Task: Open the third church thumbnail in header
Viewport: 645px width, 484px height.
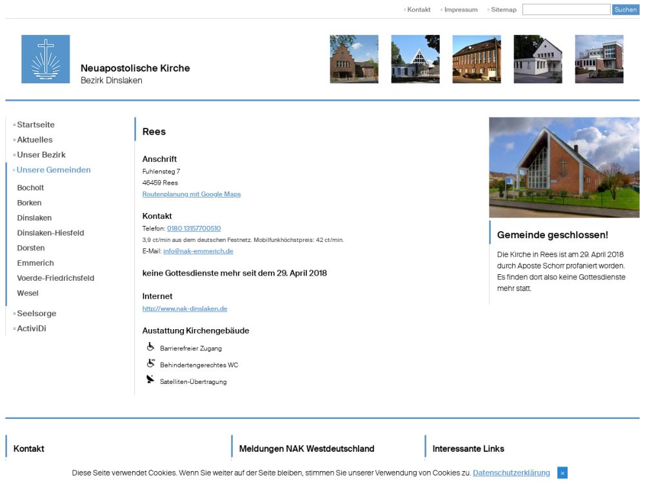Action: (x=477, y=59)
